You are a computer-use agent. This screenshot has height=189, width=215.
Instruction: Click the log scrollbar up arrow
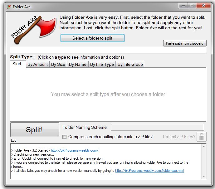(204, 147)
